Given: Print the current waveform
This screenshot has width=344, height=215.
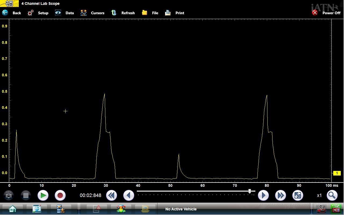Looking at the screenshot, I should tap(168, 13).
